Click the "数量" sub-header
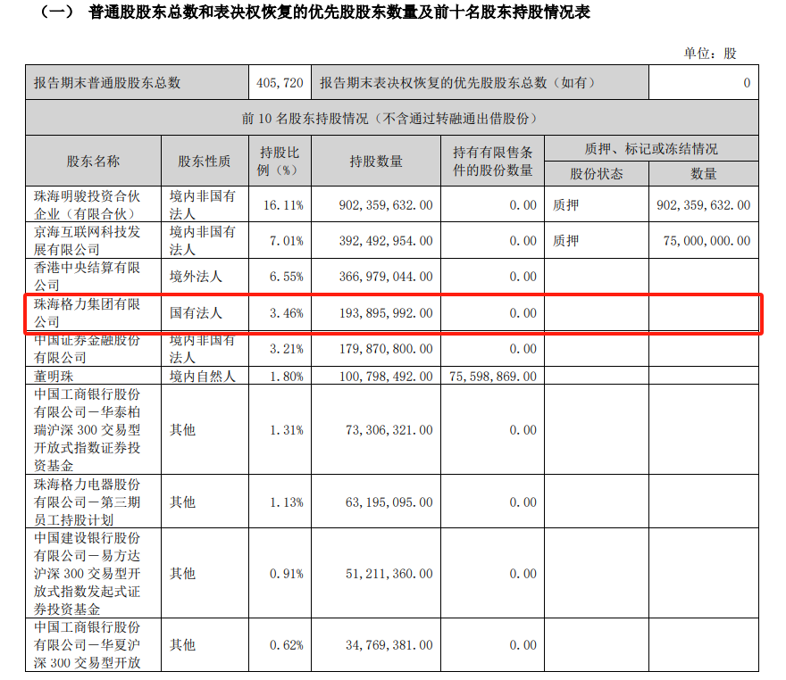Viewport: 786px width, 680px height. pyautogui.click(x=704, y=174)
